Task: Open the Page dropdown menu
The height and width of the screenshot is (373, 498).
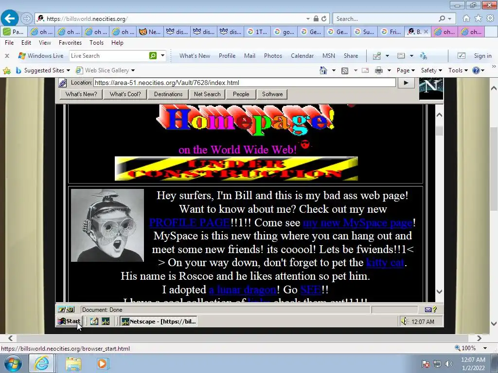Action: tap(406, 70)
